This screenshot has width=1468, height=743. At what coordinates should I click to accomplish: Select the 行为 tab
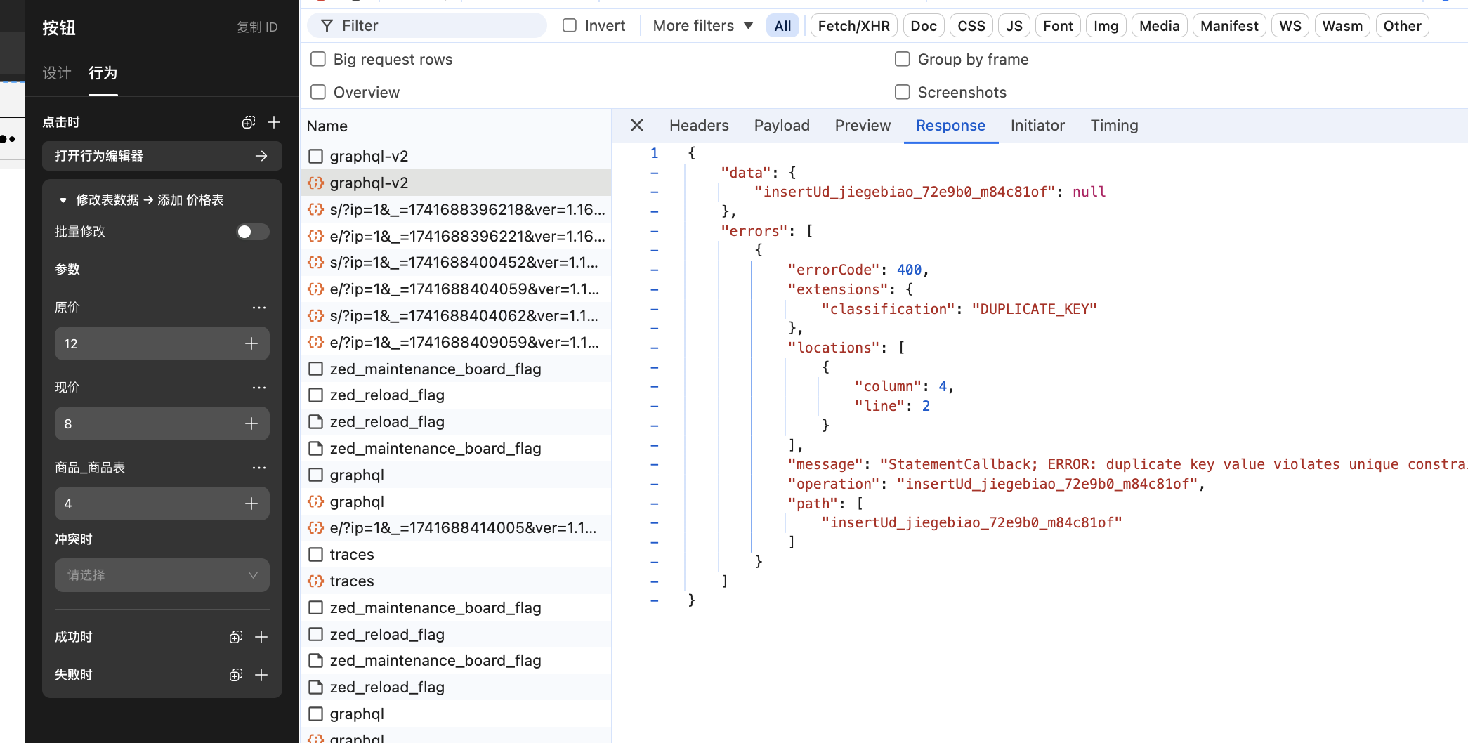103,73
